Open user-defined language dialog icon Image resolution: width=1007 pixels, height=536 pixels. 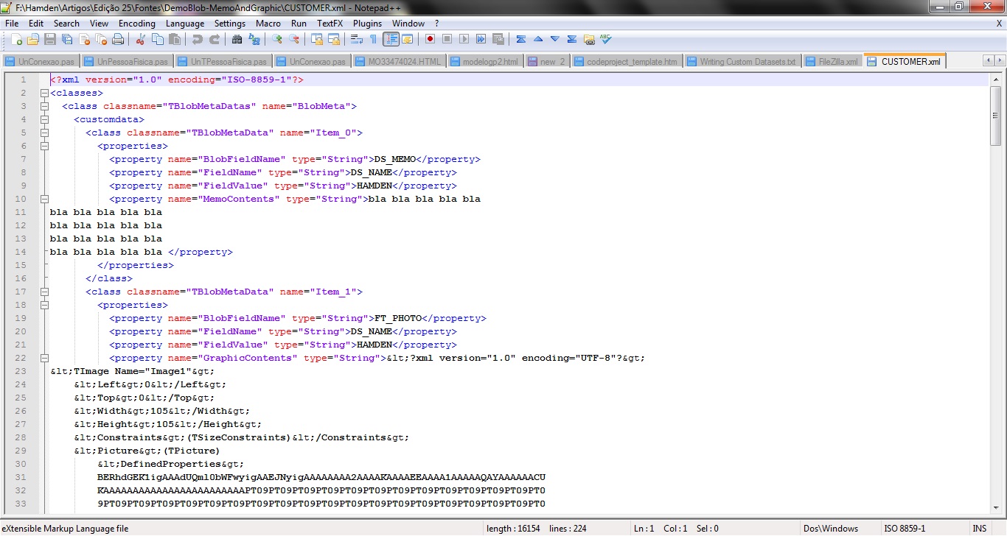coord(407,39)
